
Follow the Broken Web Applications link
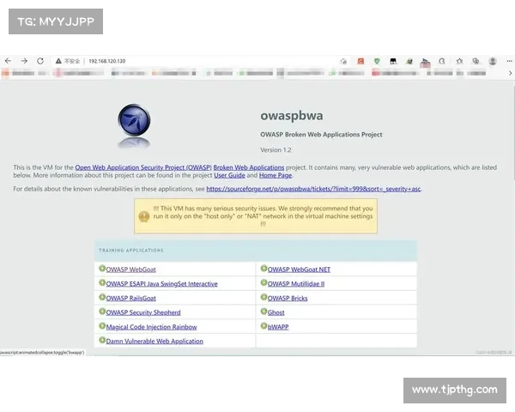point(249,167)
